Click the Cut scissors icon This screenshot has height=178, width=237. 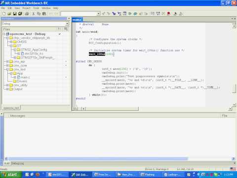coord(34,14)
